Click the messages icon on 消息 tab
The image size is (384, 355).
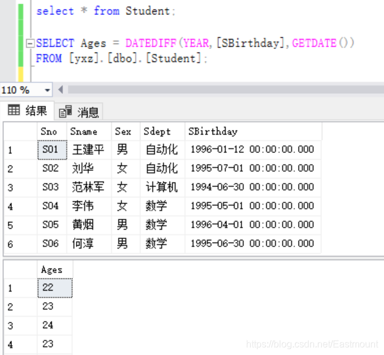[x=65, y=112]
